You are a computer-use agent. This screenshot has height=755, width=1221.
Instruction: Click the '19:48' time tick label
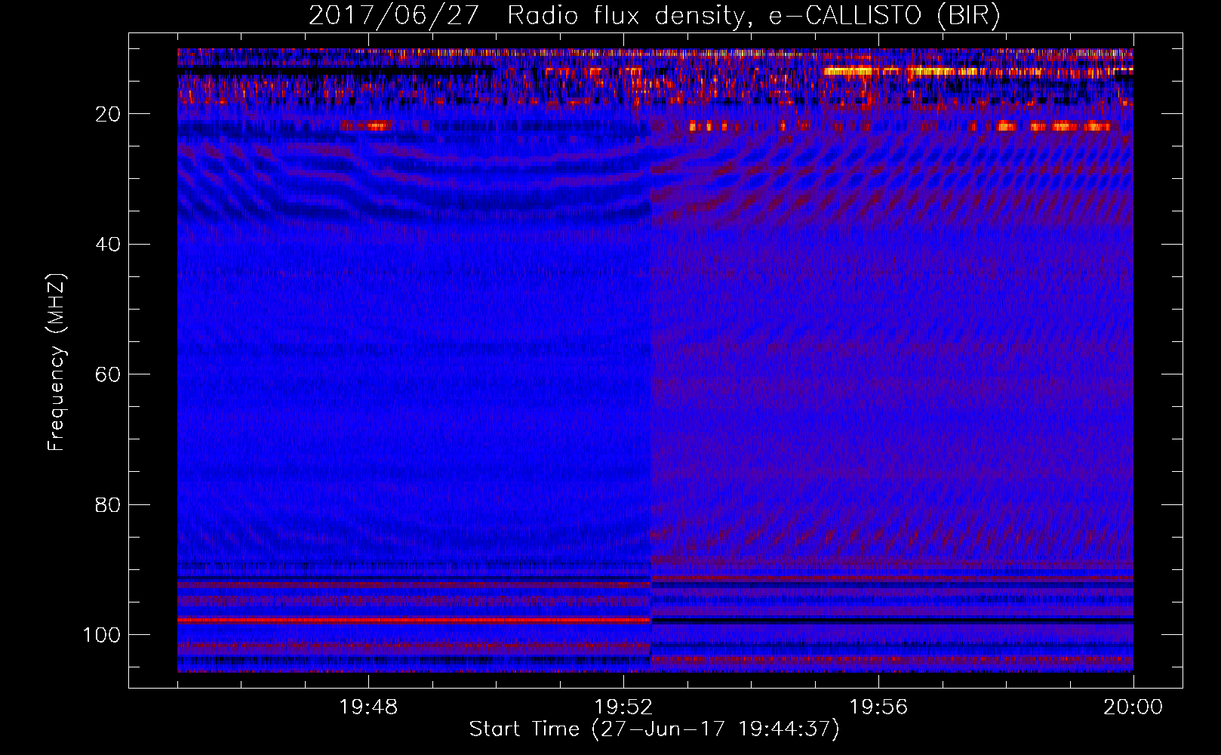click(368, 707)
